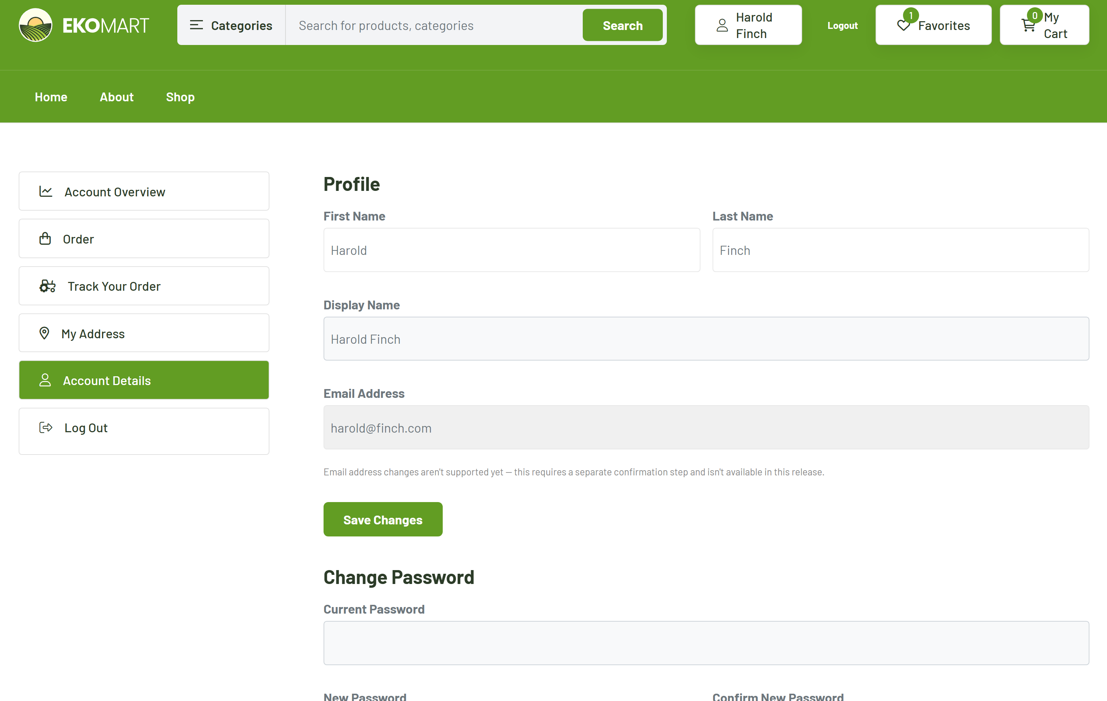Image resolution: width=1107 pixels, height=701 pixels.
Task: Click the Log Out arrow icon
Action: (x=46, y=427)
